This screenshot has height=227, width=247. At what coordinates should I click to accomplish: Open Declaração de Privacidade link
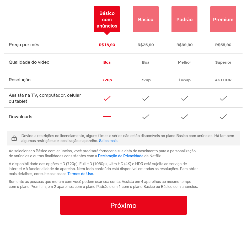pos(121,156)
